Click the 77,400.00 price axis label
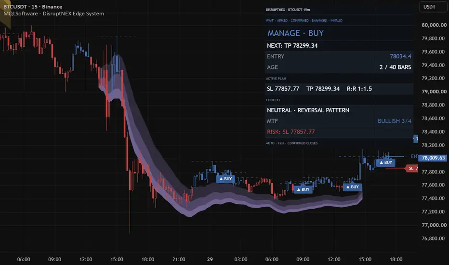 pyautogui.click(x=433, y=198)
